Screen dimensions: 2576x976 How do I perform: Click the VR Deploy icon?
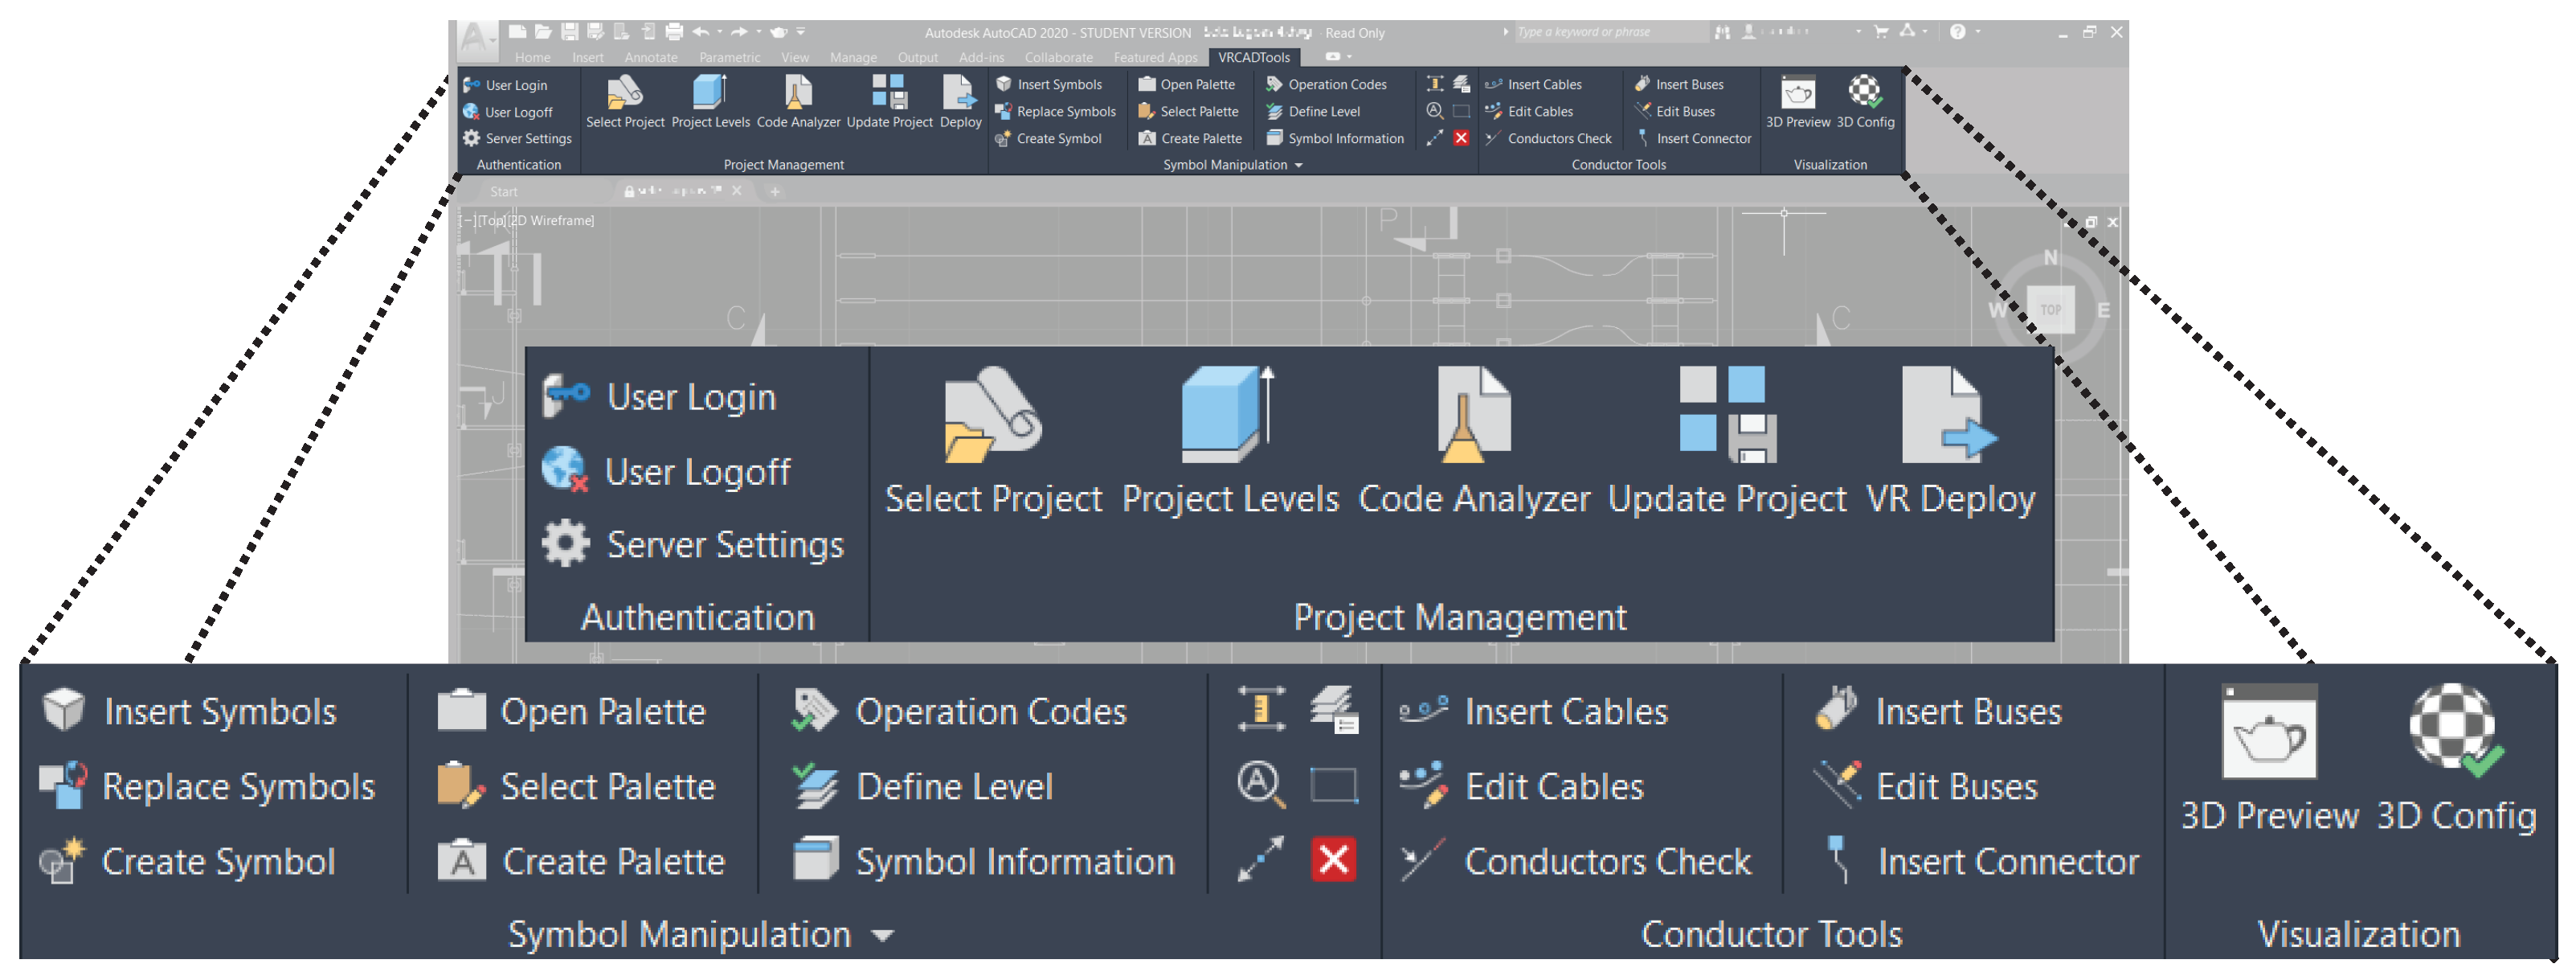[1945, 414]
